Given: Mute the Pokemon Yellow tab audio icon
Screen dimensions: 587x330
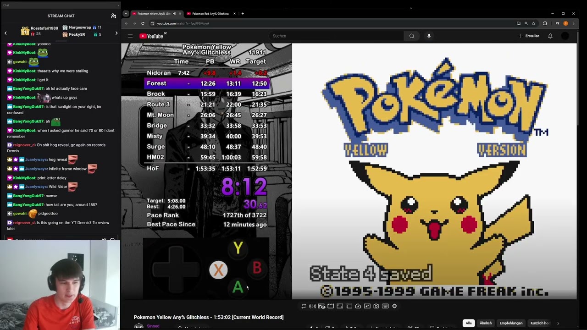Looking at the screenshot, I should [174, 14].
